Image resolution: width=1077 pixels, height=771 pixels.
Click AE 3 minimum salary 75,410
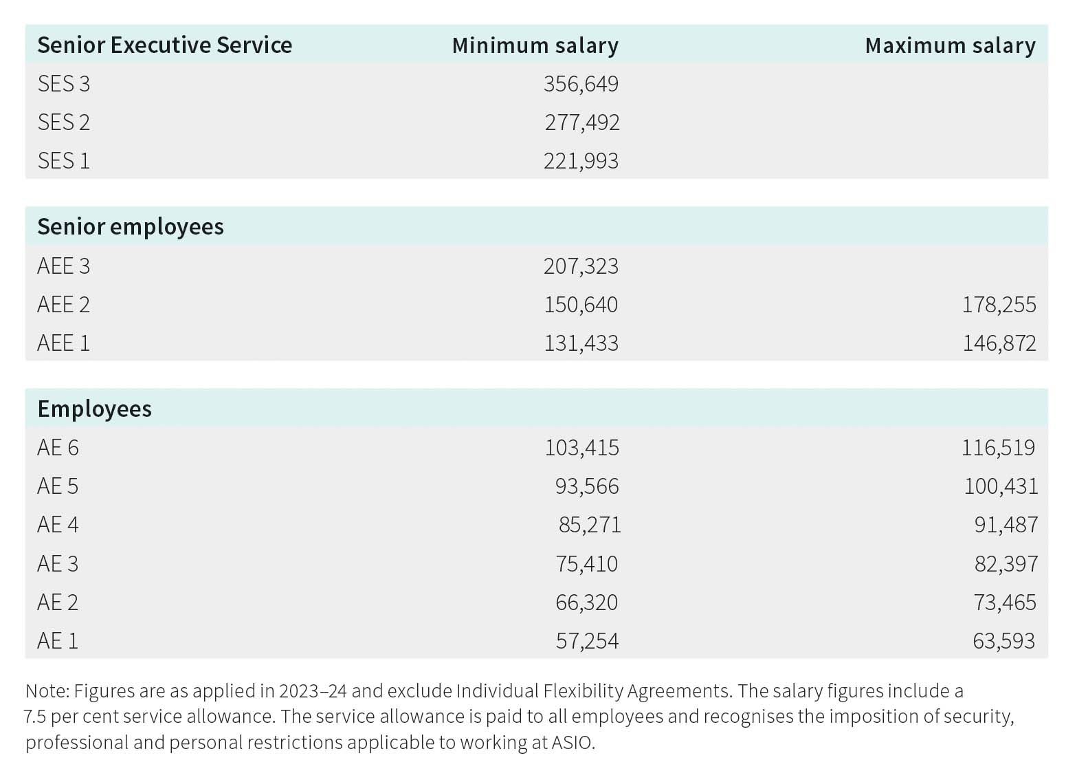click(x=586, y=564)
